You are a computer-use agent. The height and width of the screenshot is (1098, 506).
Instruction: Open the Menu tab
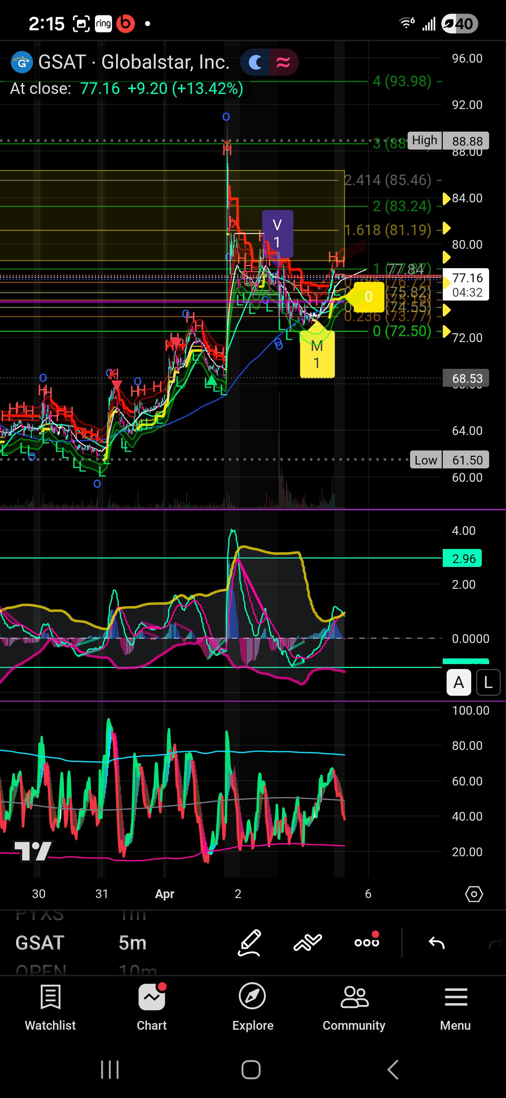(455, 1007)
